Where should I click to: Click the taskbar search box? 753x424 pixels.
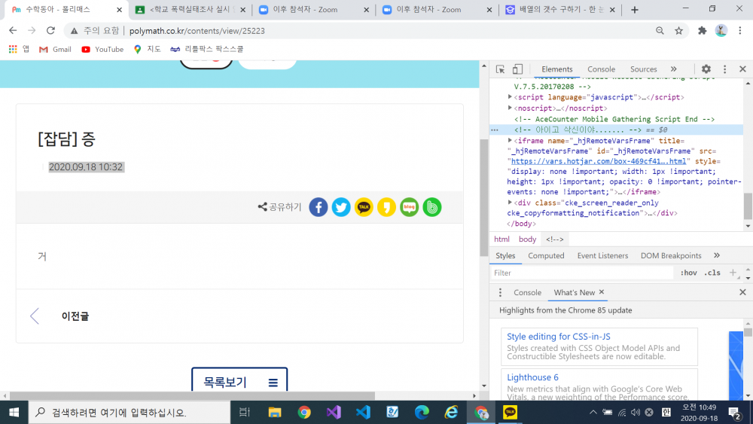(130, 413)
